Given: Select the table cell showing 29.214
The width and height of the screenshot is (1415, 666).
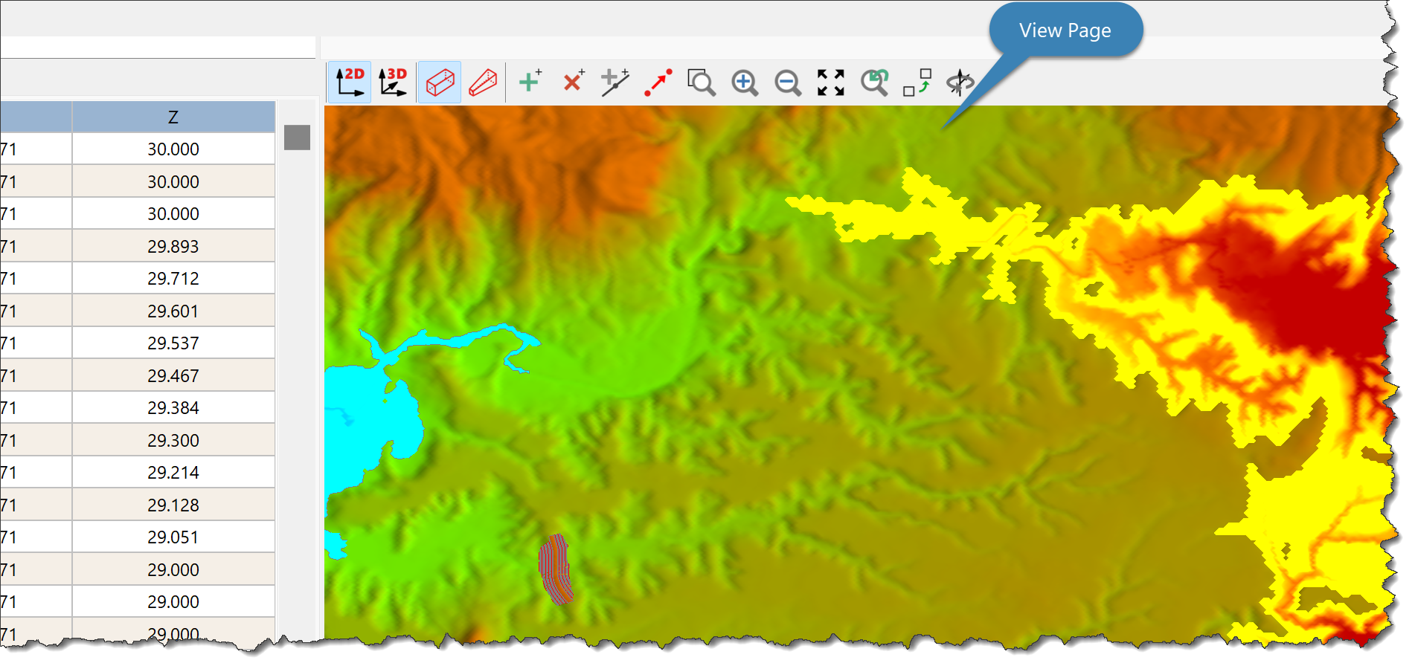Looking at the screenshot, I should pos(173,473).
